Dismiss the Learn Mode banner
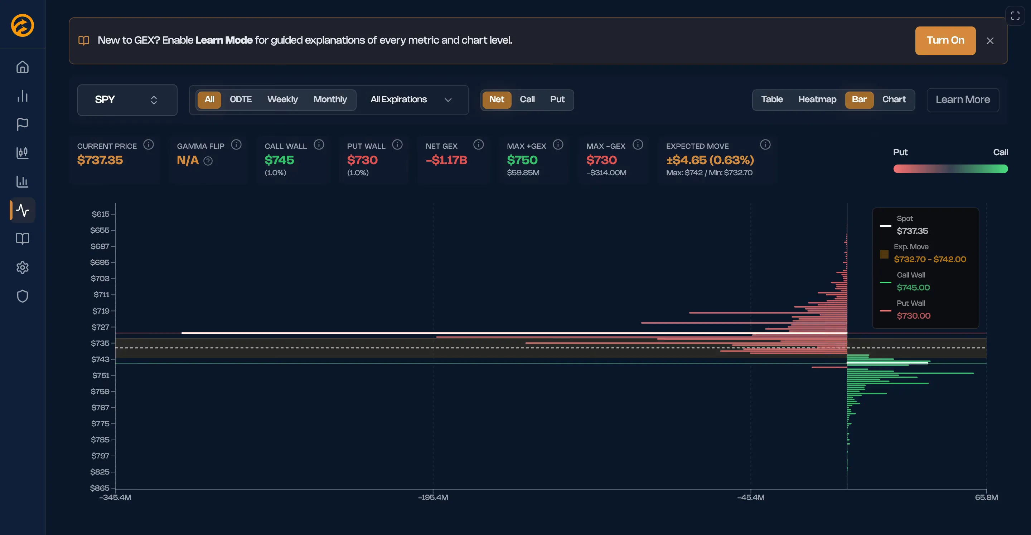Screen dimensions: 1031x535 tap(990, 41)
